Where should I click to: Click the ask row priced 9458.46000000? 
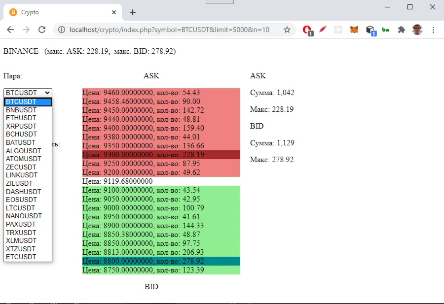161,101
